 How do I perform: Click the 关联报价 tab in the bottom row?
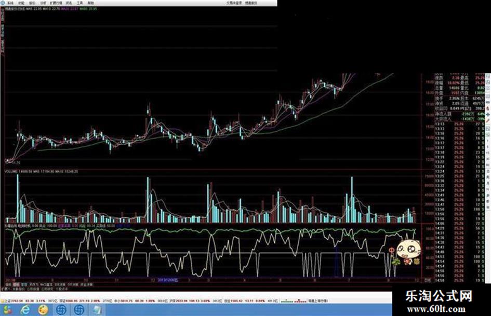(x=19, y=289)
